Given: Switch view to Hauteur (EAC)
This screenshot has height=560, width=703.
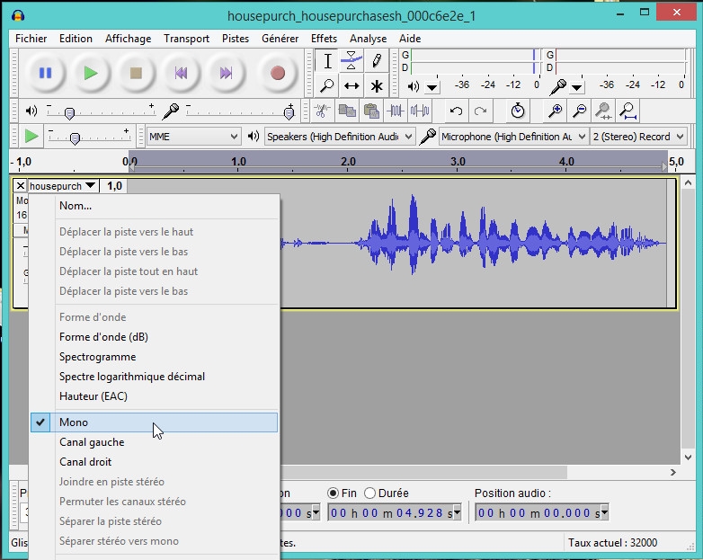Looking at the screenshot, I should coord(155,396).
